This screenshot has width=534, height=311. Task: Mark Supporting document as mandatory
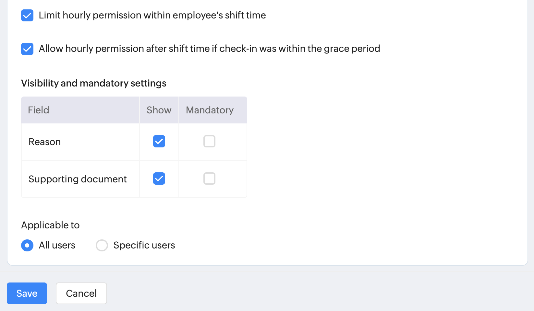coord(209,179)
